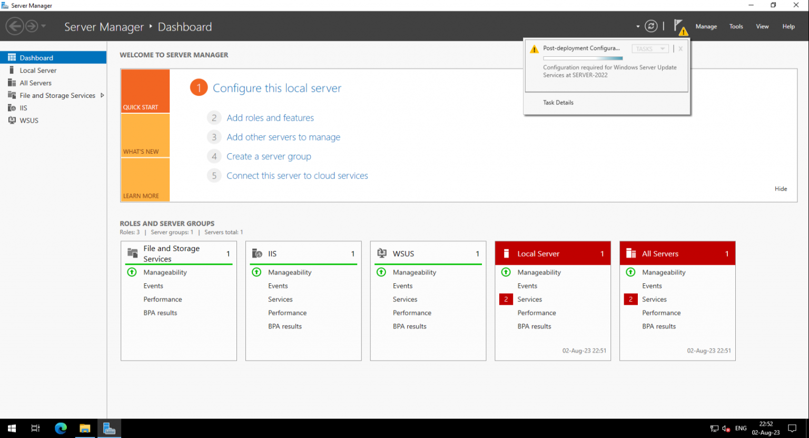This screenshot has width=809, height=438.
Task: Refresh Server Manager data
Action: pyautogui.click(x=651, y=25)
